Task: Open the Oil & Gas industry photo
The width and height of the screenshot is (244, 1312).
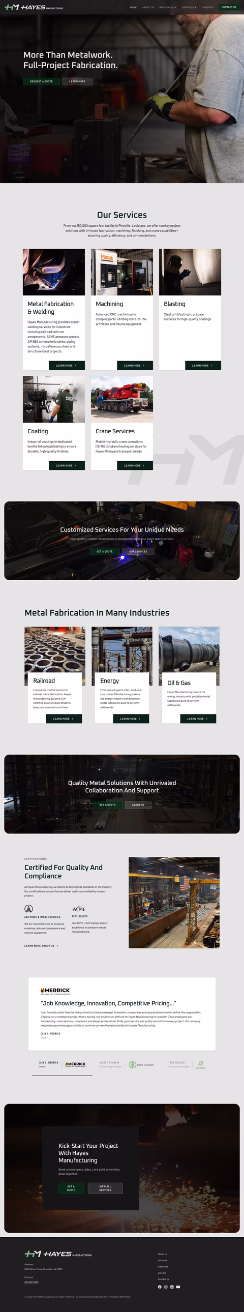Action: (189, 650)
